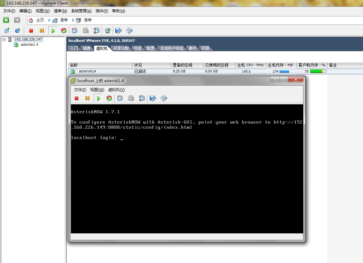Sort by 主机 CPU - MHz column header

coord(251,65)
